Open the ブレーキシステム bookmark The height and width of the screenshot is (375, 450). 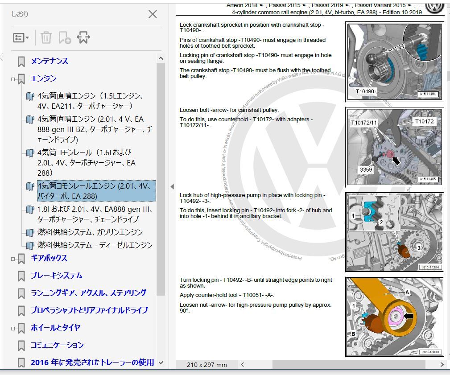(57, 276)
